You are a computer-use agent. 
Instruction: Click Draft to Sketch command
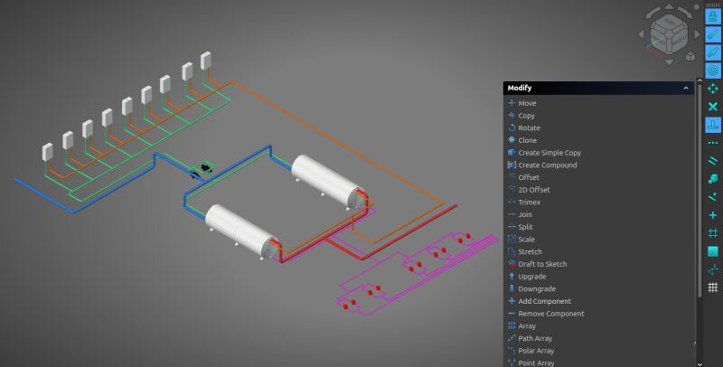[542, 264]
